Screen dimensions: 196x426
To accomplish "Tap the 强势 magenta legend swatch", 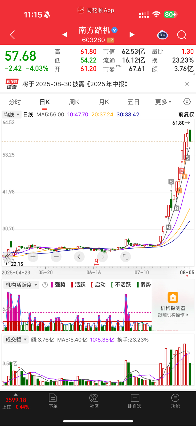I will (x=52, y=285).
